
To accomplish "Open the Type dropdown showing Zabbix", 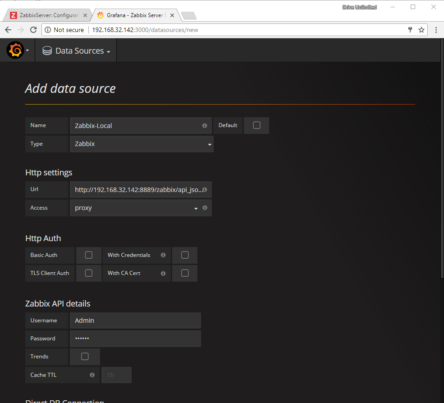I will (x=142, y=144).
